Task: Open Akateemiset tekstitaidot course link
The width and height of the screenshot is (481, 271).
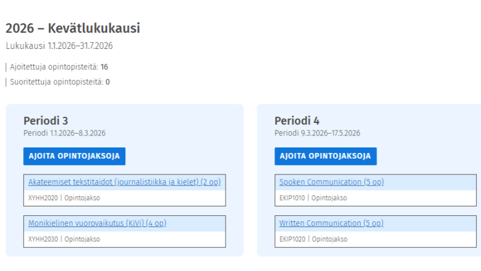Action: coord(124,182)
